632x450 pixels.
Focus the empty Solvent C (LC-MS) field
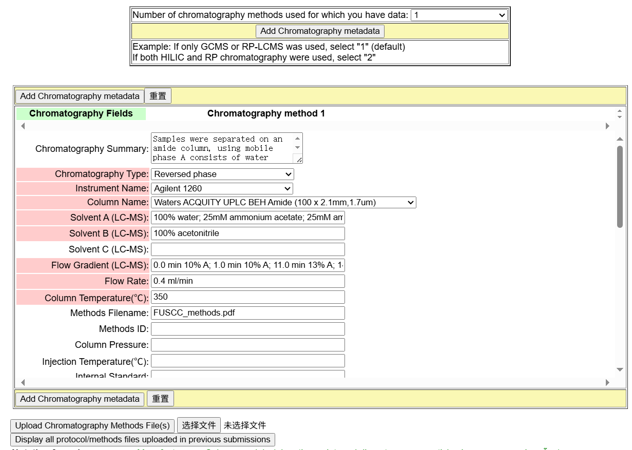(x=247, y=249)
